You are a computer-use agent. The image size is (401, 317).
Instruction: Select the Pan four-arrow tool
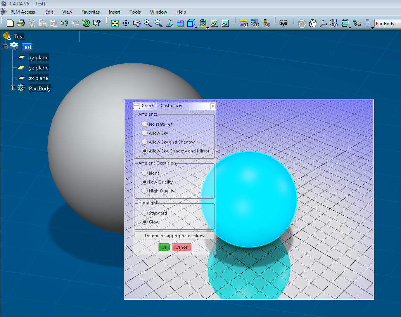[126, 23]
